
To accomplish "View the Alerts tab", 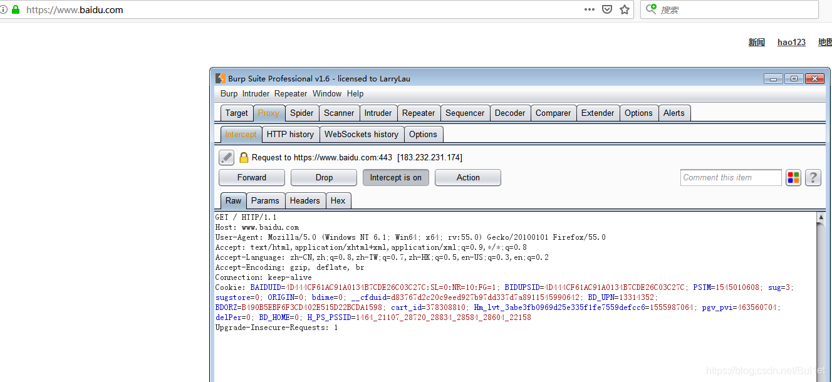I will pyautogui.click(x=674, y=113).
